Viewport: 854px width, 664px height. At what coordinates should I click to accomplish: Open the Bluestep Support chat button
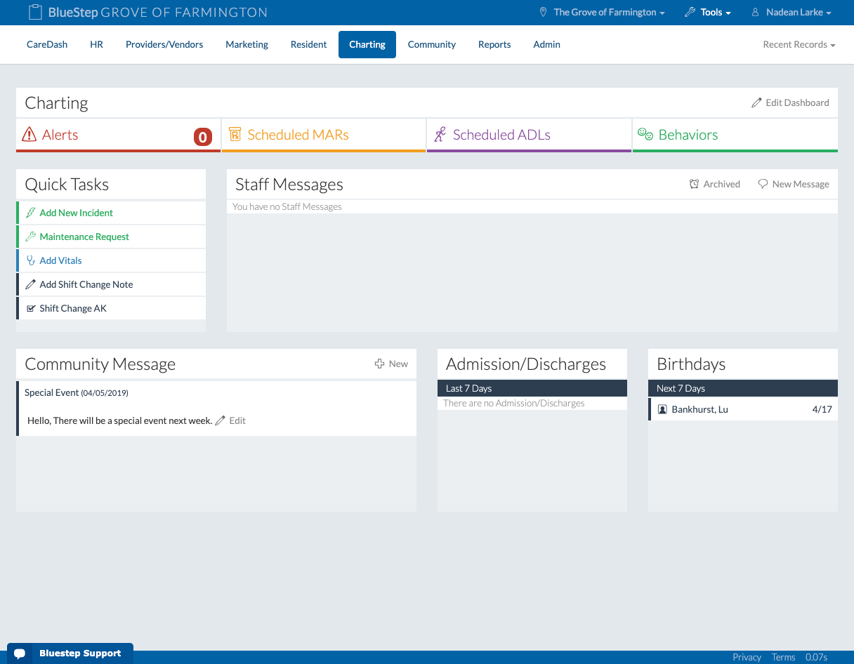point(70,653)
